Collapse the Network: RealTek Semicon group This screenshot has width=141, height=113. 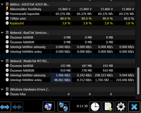(x=2, y=33)
